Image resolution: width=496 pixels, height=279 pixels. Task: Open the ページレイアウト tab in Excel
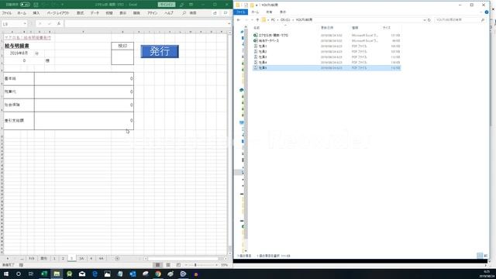58,13
